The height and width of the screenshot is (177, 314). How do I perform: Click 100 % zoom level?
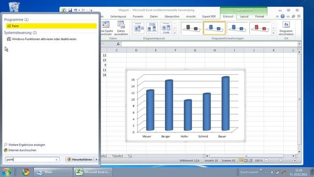point(259,161)
